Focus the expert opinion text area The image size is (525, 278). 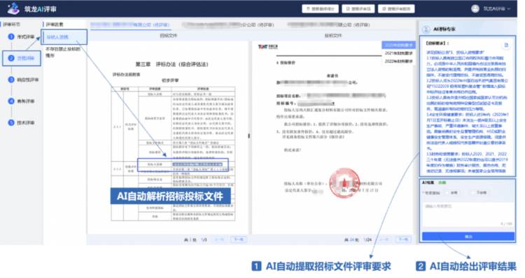coord(468,215)
